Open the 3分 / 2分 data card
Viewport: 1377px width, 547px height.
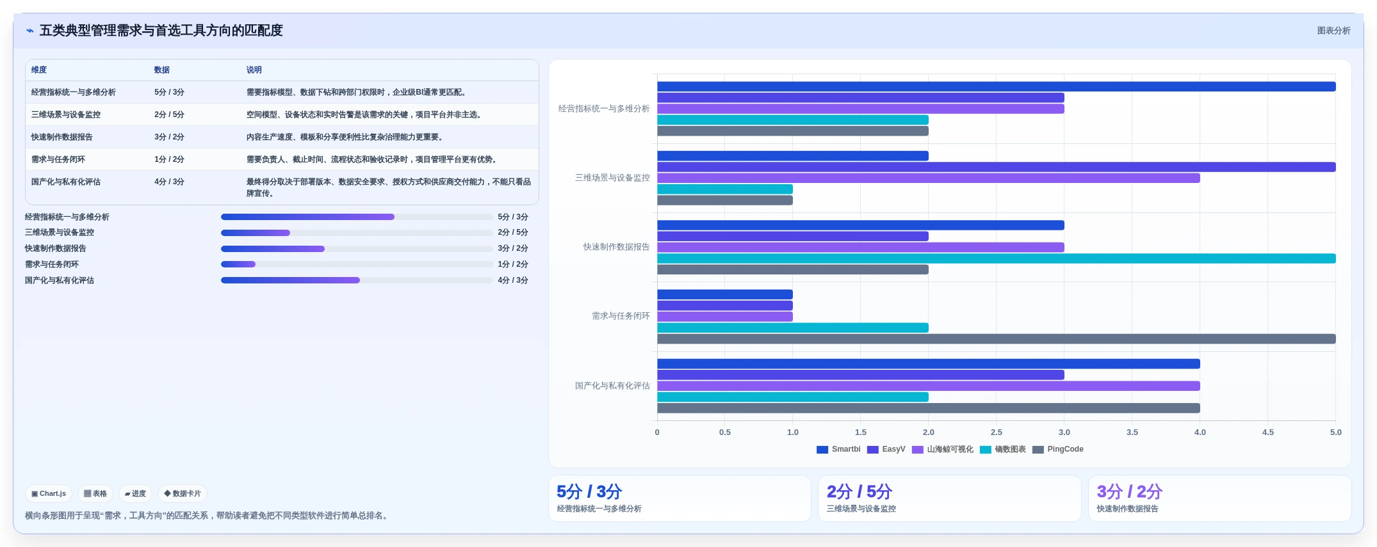1220,498
